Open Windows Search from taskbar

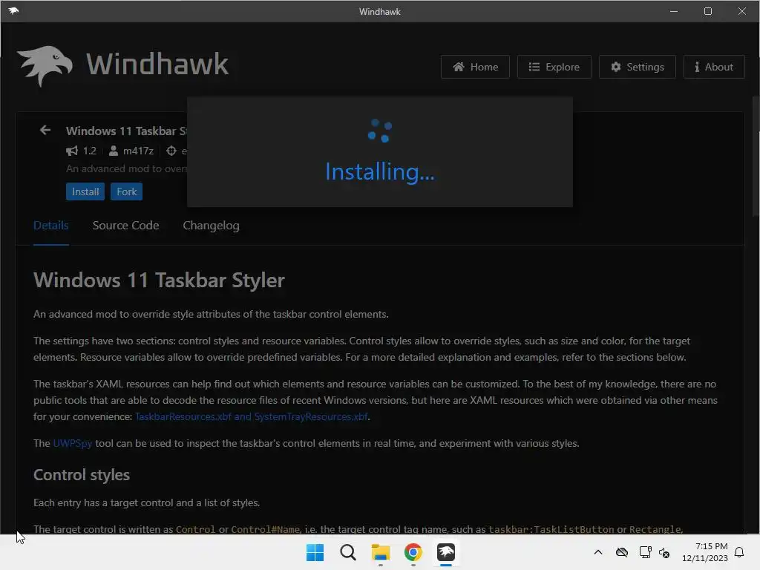pos(347,552)
